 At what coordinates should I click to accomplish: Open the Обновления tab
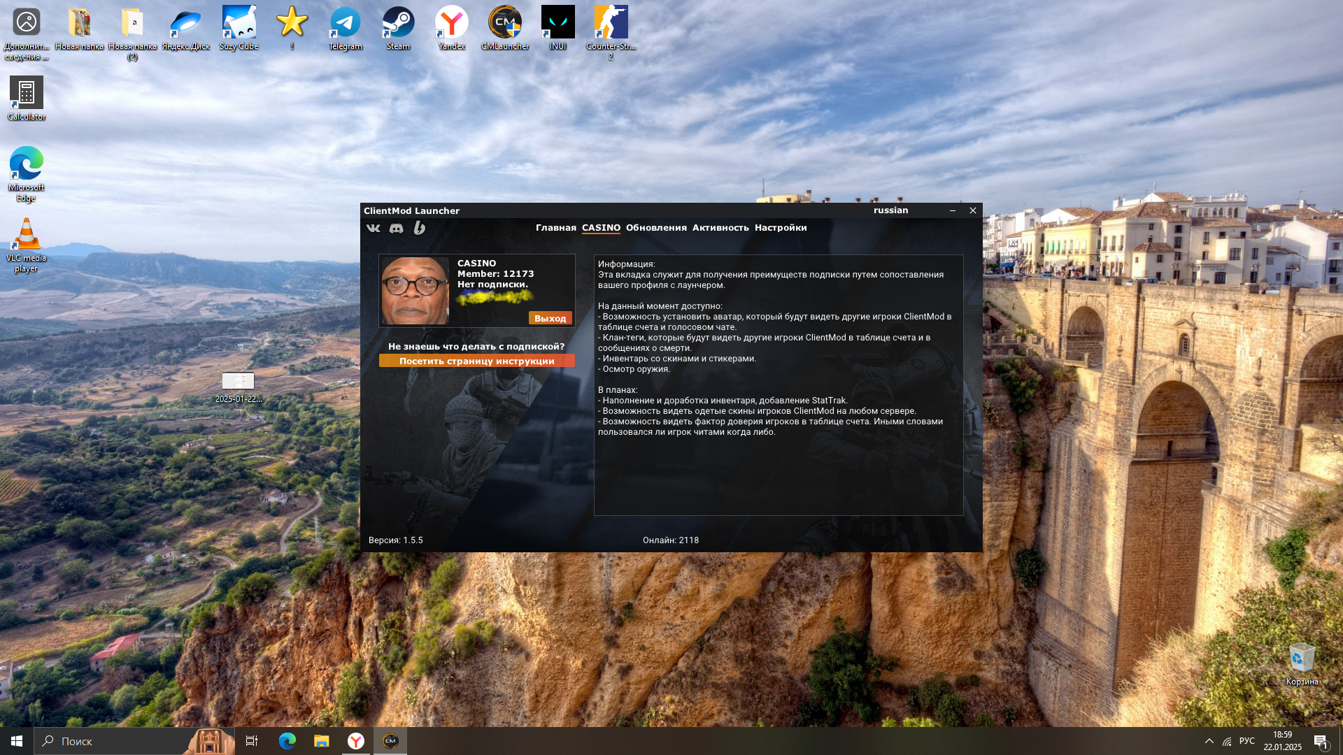pos(655,228)
